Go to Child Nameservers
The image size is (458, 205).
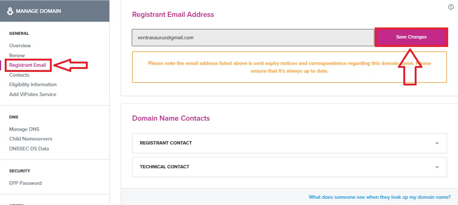[31, 139]
